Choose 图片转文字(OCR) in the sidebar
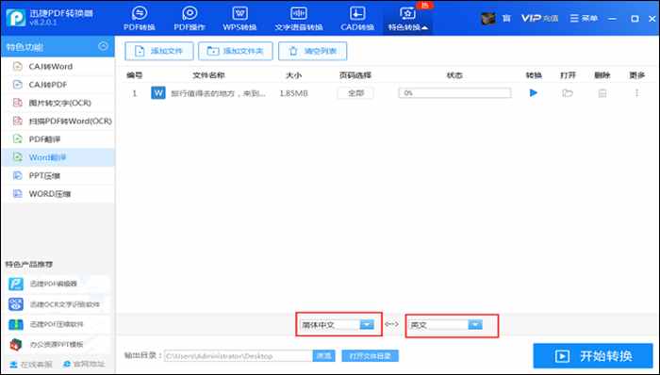 point(58,103)
